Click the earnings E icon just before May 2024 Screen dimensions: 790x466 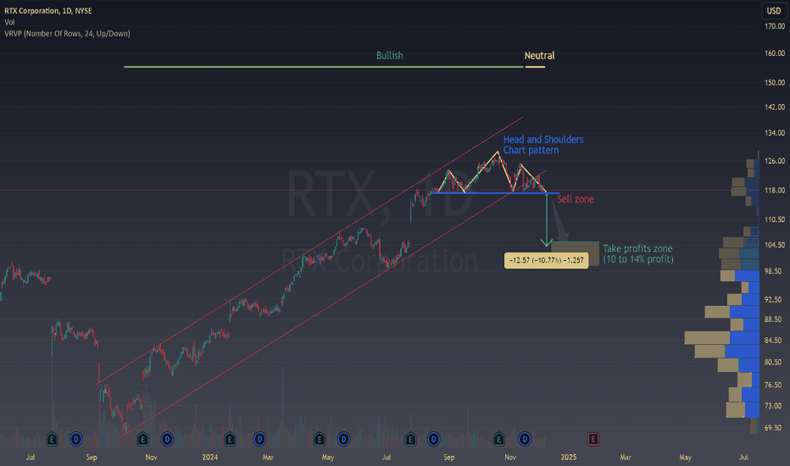click(x=319, y=439)
